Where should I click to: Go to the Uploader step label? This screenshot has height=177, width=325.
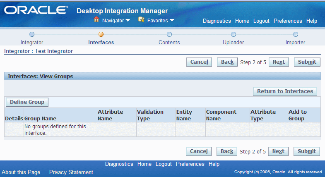(x=234, y=43)
